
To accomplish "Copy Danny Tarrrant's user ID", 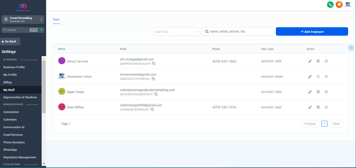I will [154, 64].
